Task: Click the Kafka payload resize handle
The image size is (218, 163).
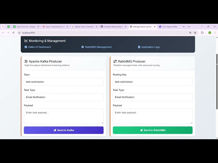Action: [103, 123]
